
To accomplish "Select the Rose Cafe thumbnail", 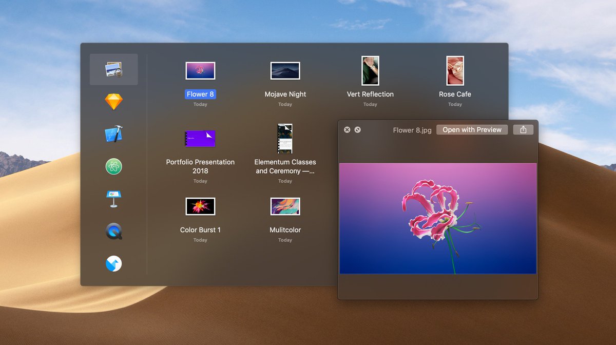I will tap(455, 71).
